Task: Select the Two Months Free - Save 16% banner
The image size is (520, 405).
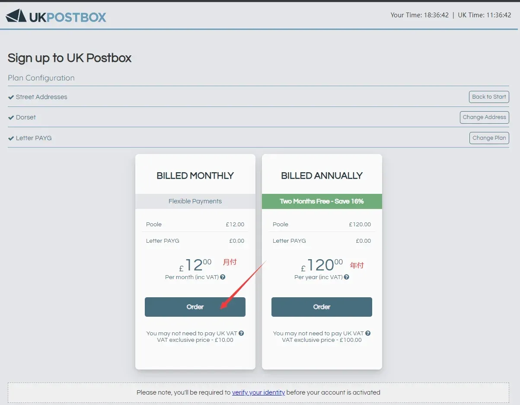Action: point(322,201)
